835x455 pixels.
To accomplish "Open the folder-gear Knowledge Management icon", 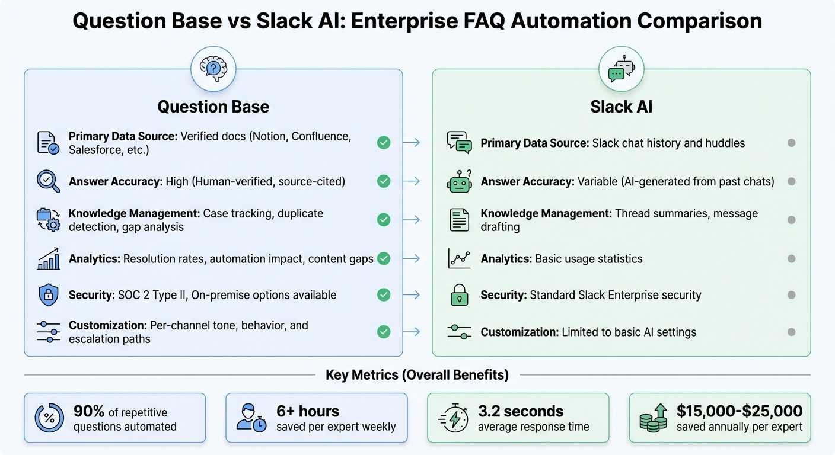I will click(47, 219).
